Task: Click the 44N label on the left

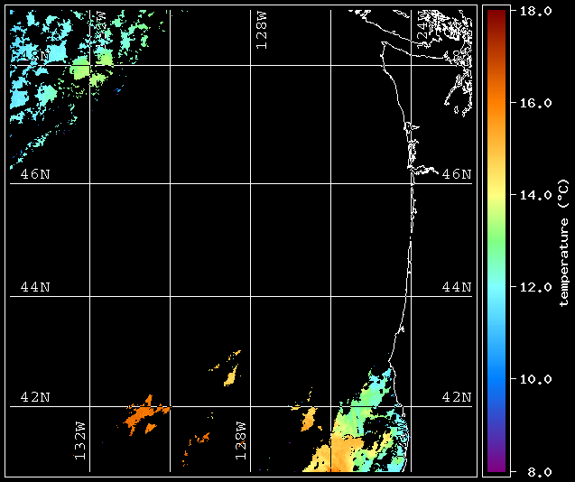Action: click(x=35, y=287)
